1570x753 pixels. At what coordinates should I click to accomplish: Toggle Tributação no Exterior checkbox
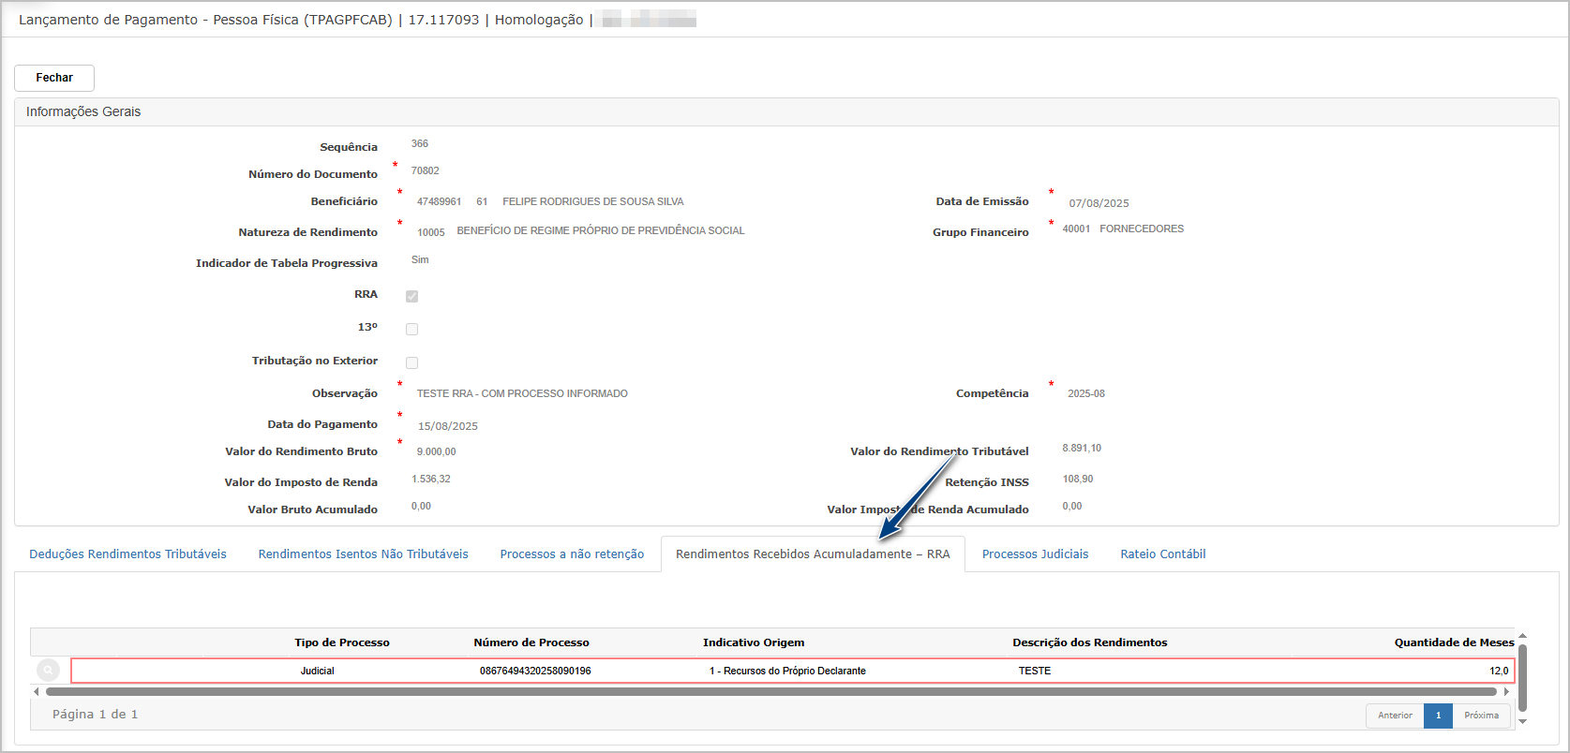coord(411,362)
